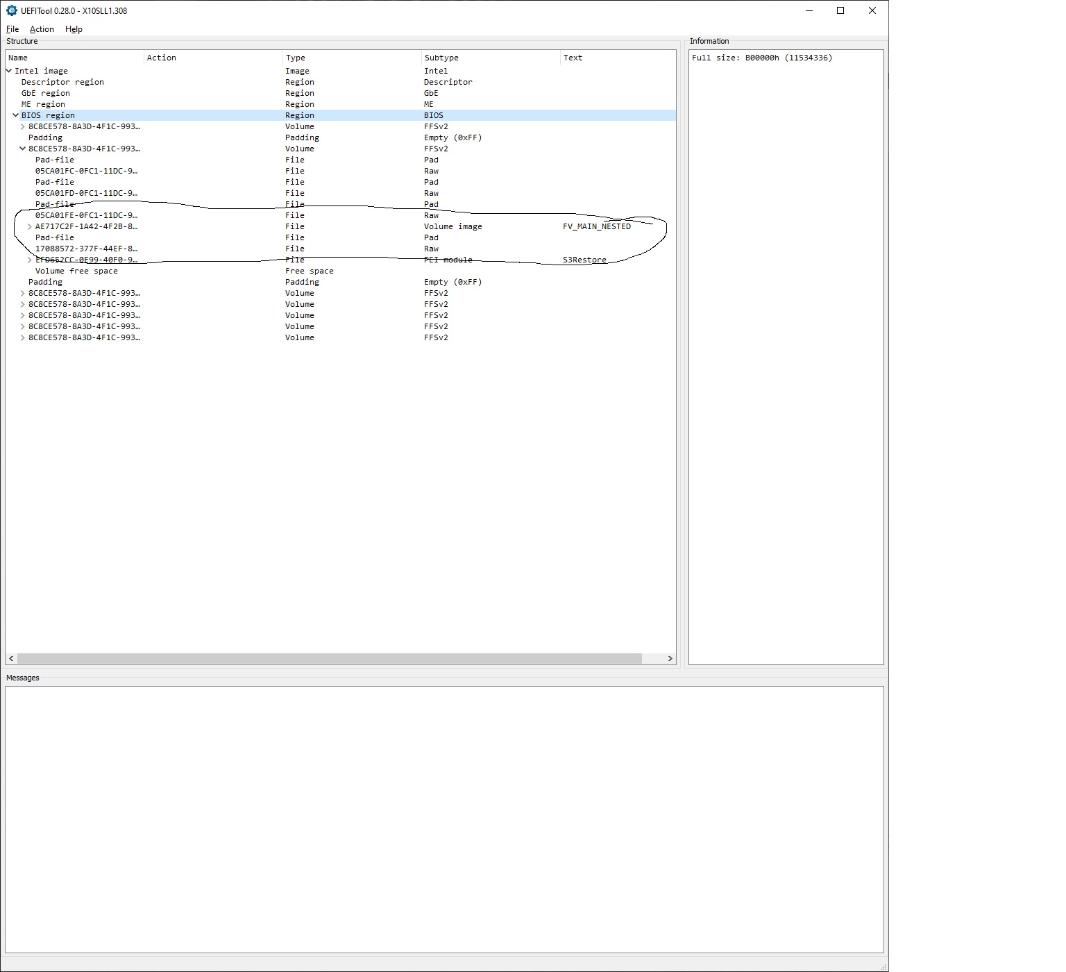Viewport: 1066px width, 972px height.
Task: Open the Help menu
Action: point(74,29)
